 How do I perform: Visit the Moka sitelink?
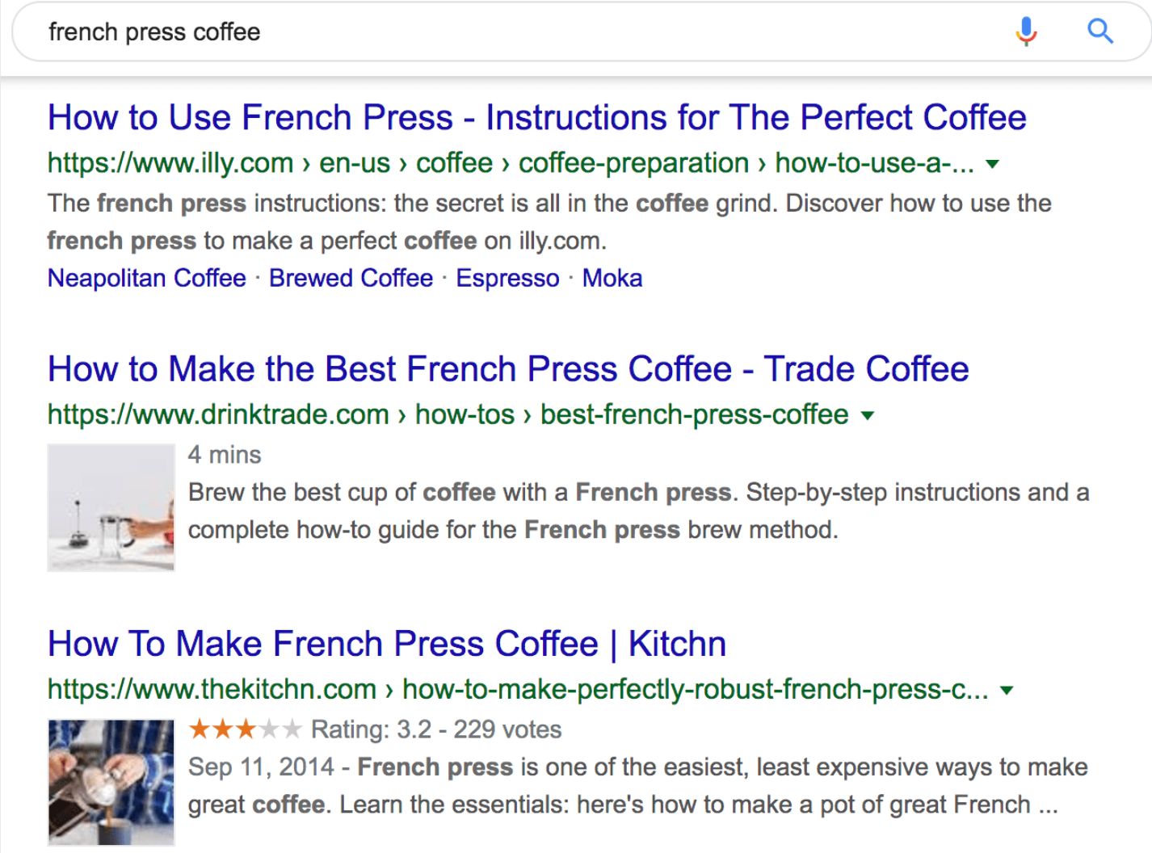tap(612, 278)
